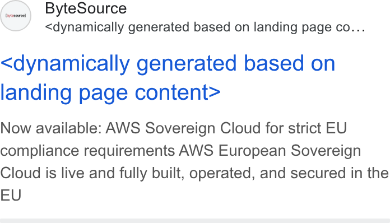This screenshot has height=223, width=390.
Task: Click the word "dynamically" in the blue headline
Action: pyautogui.click(x=71, y=64)
